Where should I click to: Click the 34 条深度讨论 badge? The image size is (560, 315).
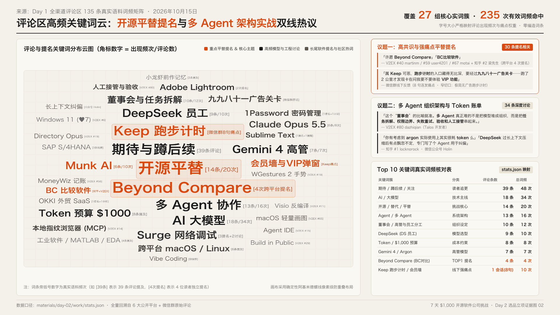click(517, 105)
